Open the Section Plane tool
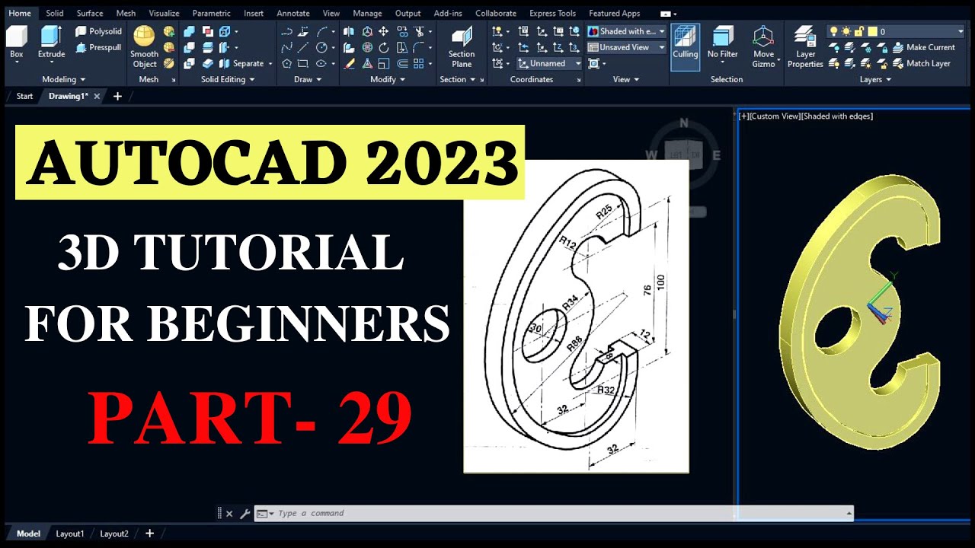 [x=462, y=46]
